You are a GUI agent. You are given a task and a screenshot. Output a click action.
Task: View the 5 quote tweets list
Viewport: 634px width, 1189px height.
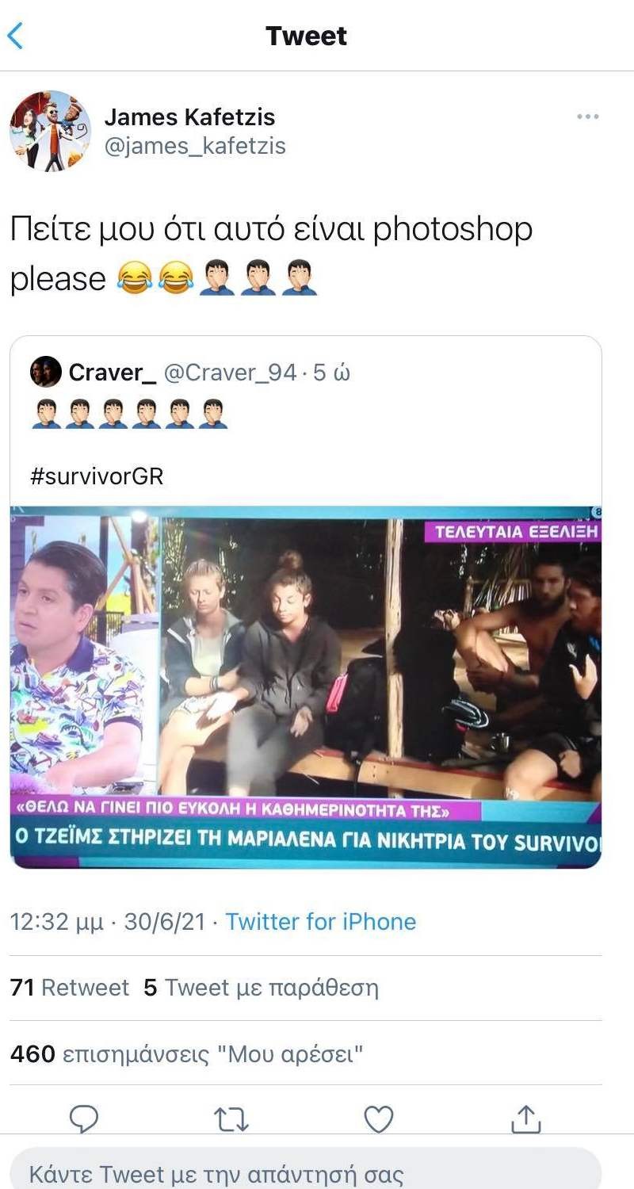261,988
